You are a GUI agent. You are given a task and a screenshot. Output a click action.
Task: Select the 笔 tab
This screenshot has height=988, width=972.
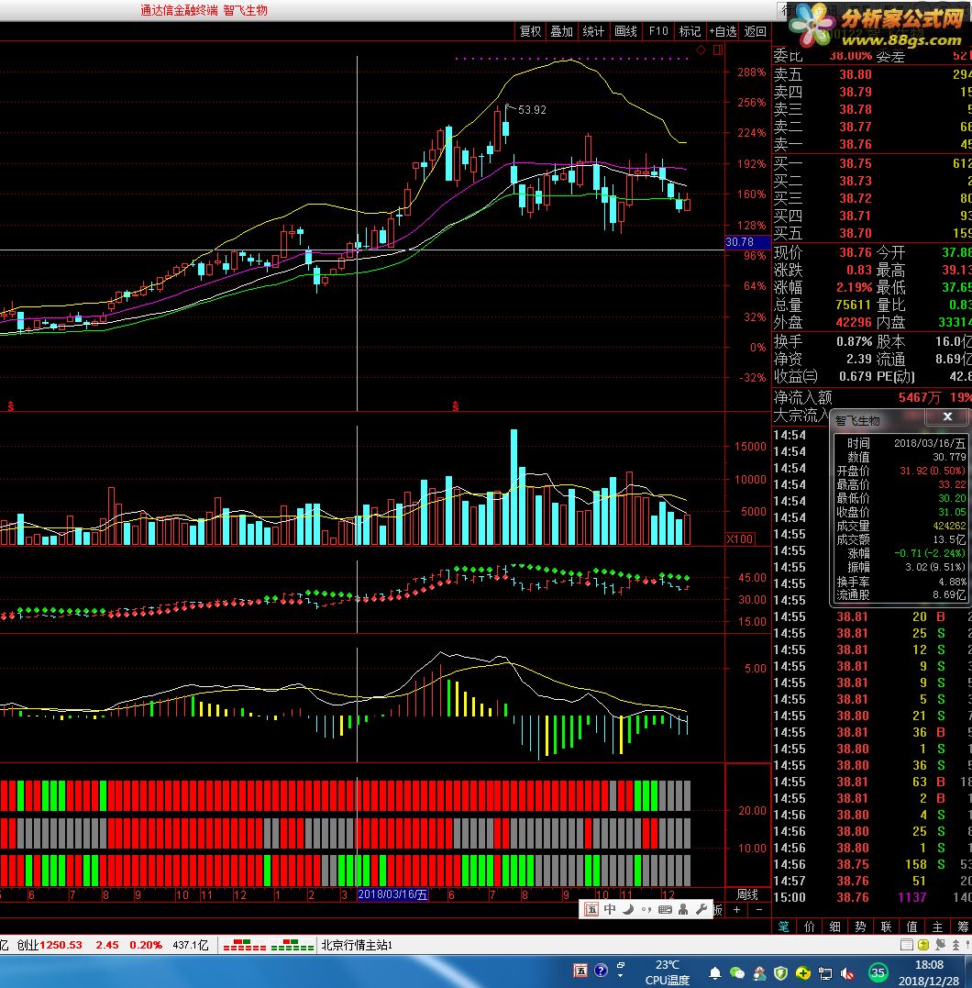(784, 927)
